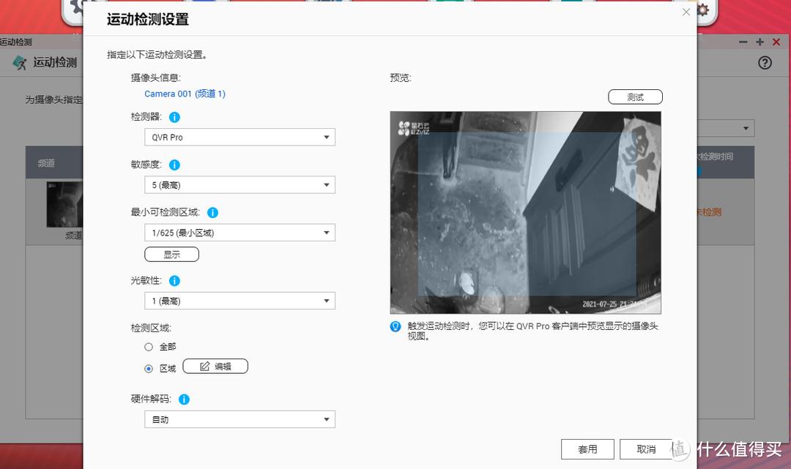Screen dimensions: 791x469
Task: Click the info icon next to 最小可检测区域
Action: tap(212, 212)
